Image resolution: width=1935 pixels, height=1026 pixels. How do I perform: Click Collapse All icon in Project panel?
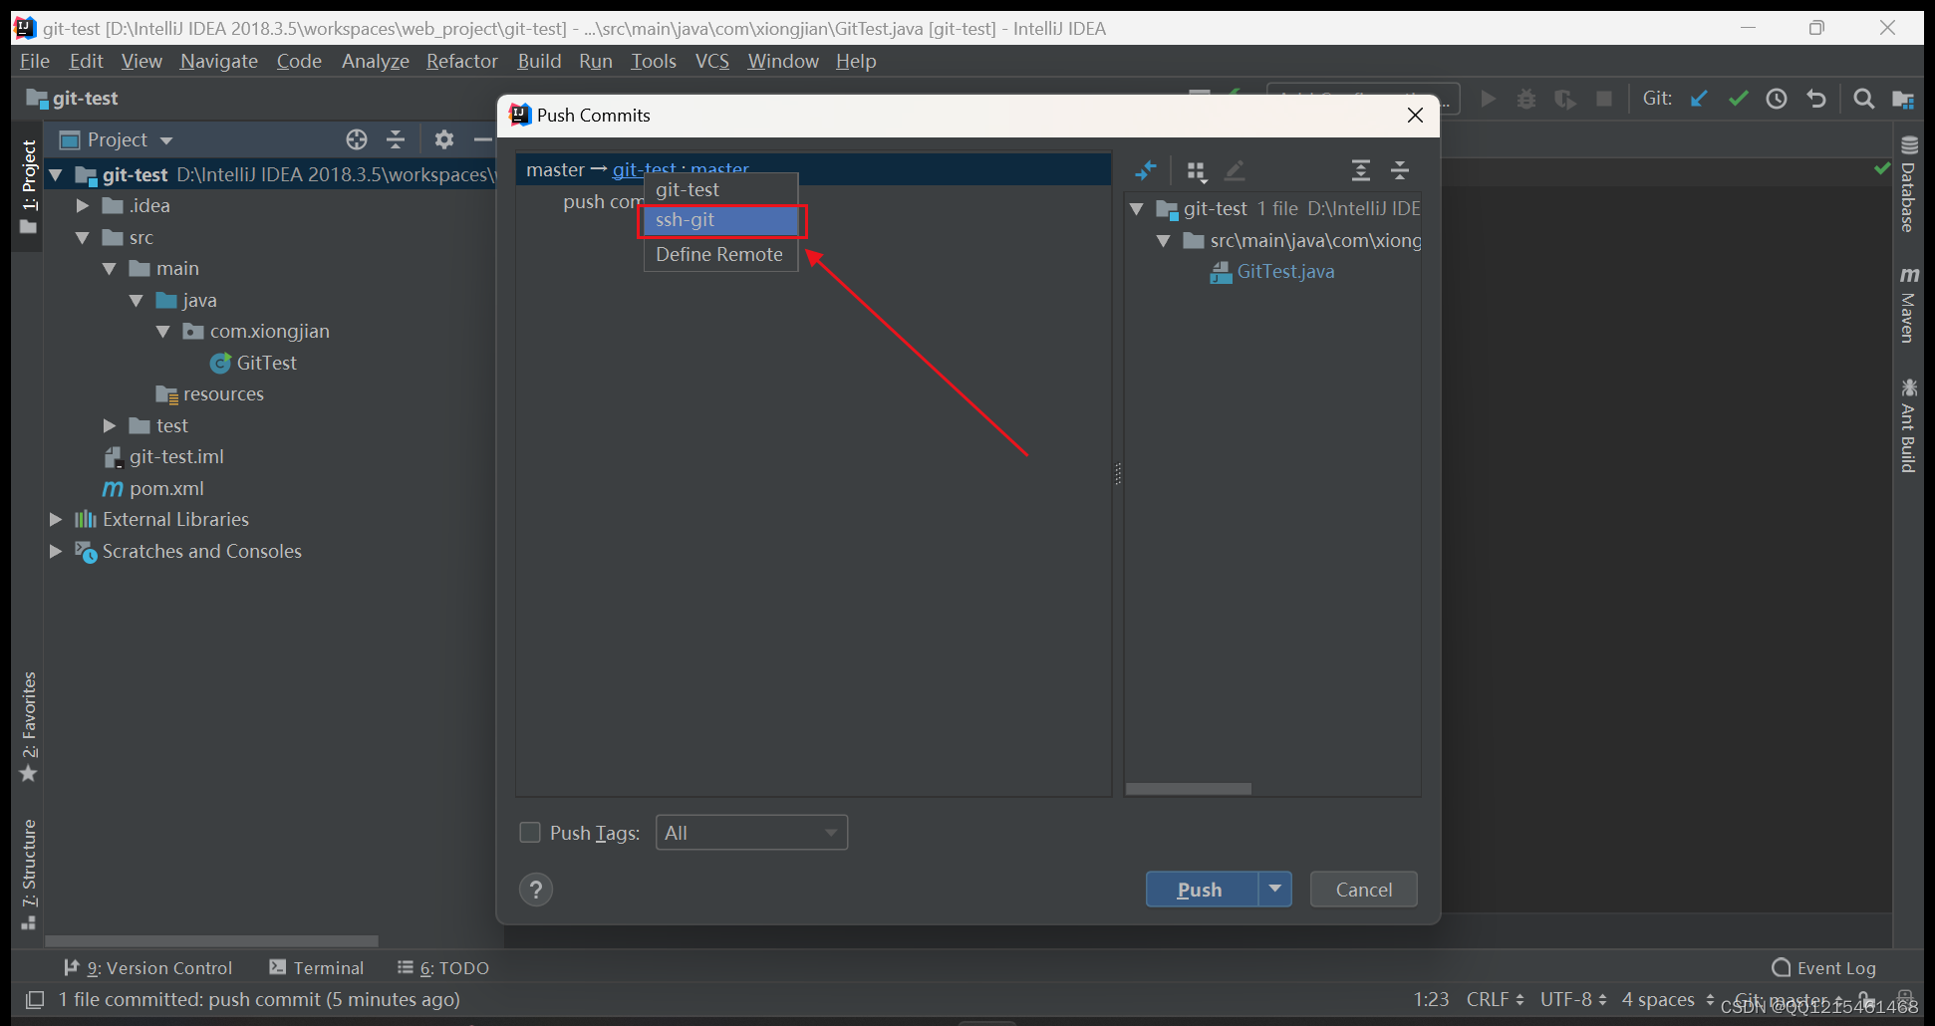[x=396, y=139]
